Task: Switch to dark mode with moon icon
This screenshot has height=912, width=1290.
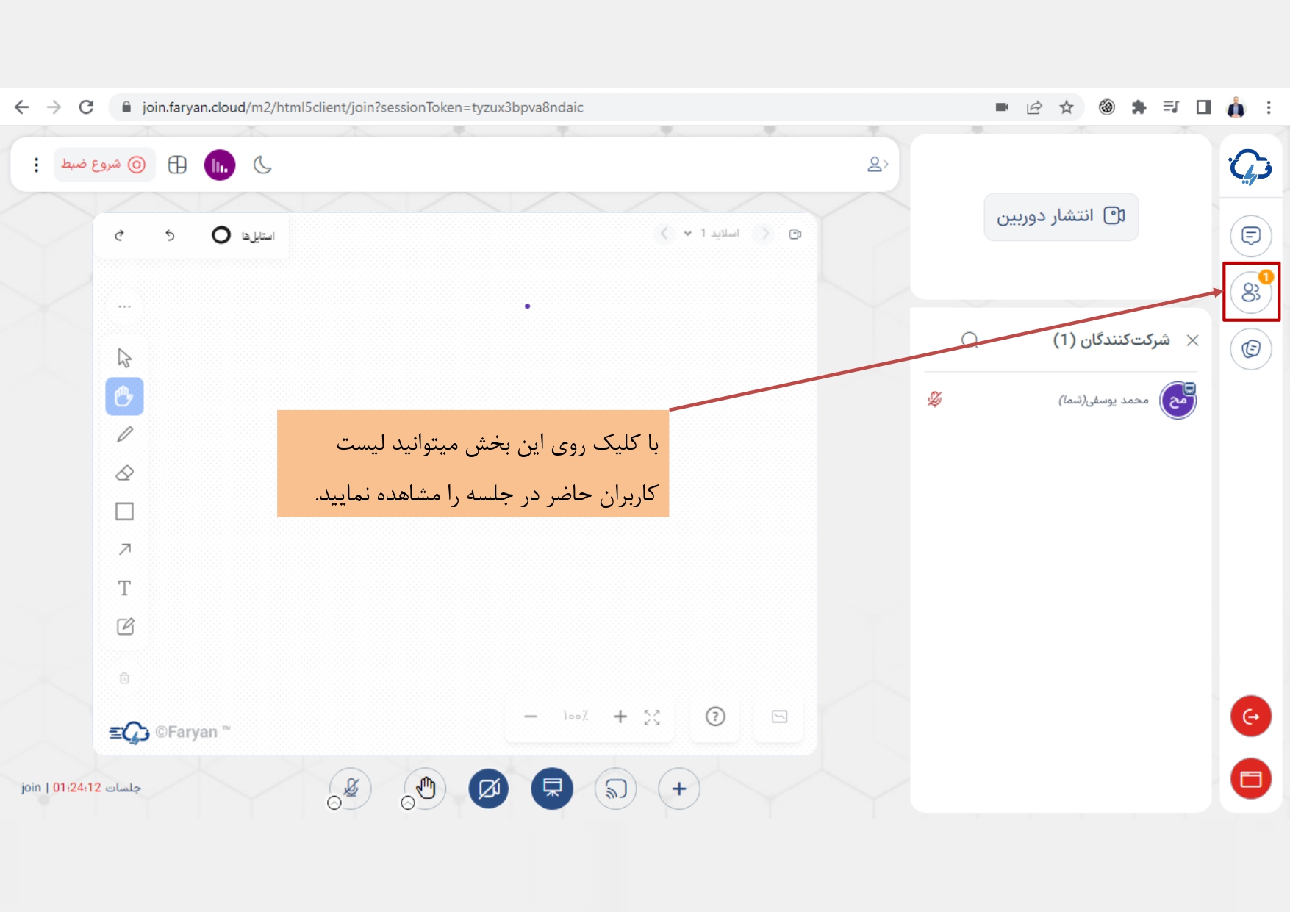Action: (262, 165)
